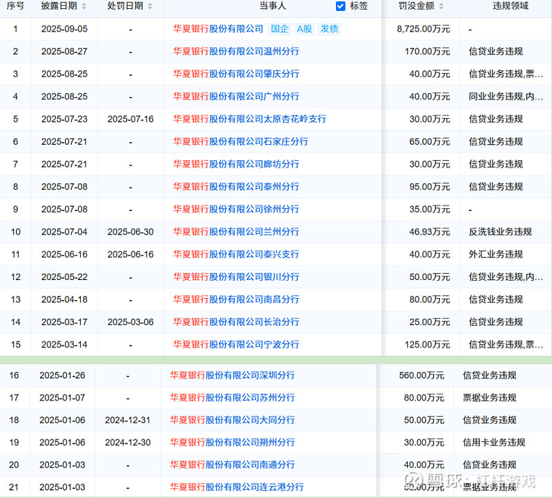Viewport: 552px width, 498px height.
Task: Open 华夏银行股份有限公司泰兴支行 link
Action: (x=236, y=254)
